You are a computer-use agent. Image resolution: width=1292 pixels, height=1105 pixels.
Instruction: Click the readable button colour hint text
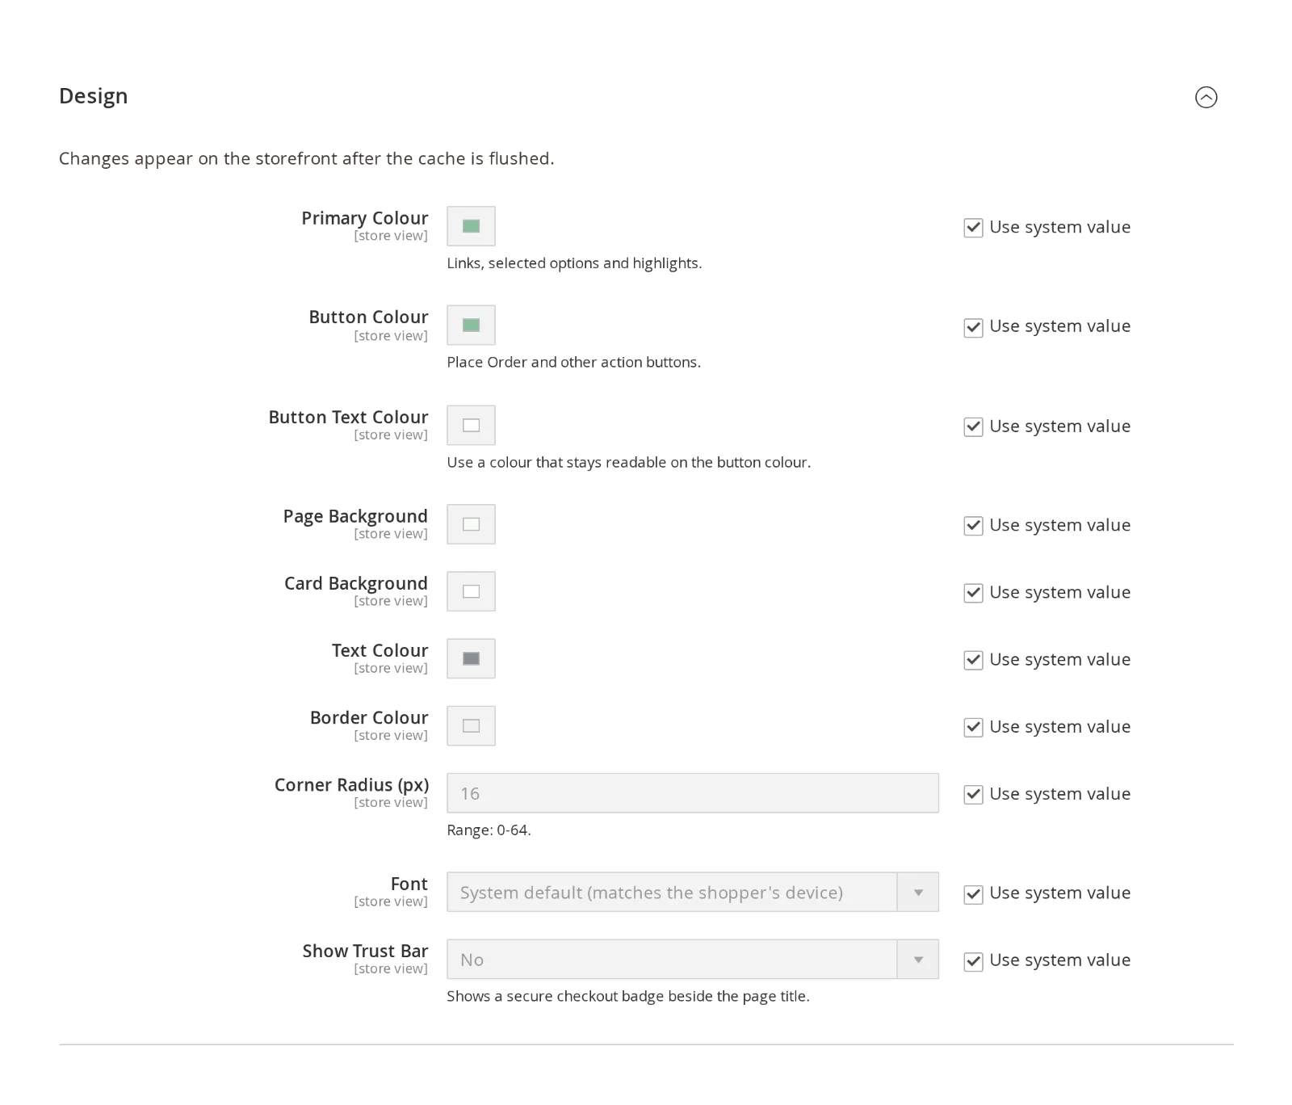[x=629, y=463]
